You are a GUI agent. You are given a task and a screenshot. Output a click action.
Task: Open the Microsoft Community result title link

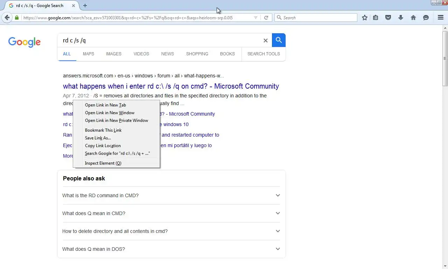tap(171, 86)
